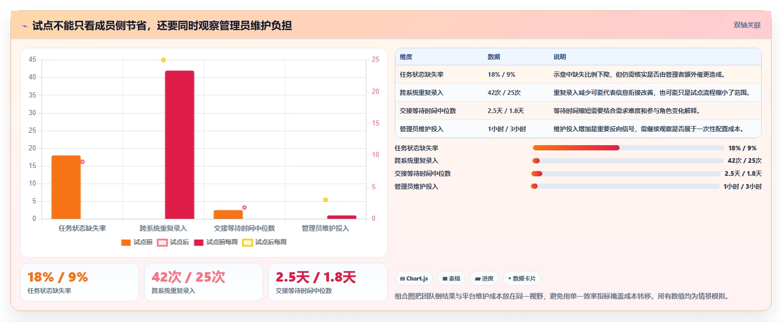Toggle the 试点后 legend entry
This screenshot has width=782, height=322.
click(173, 242)
